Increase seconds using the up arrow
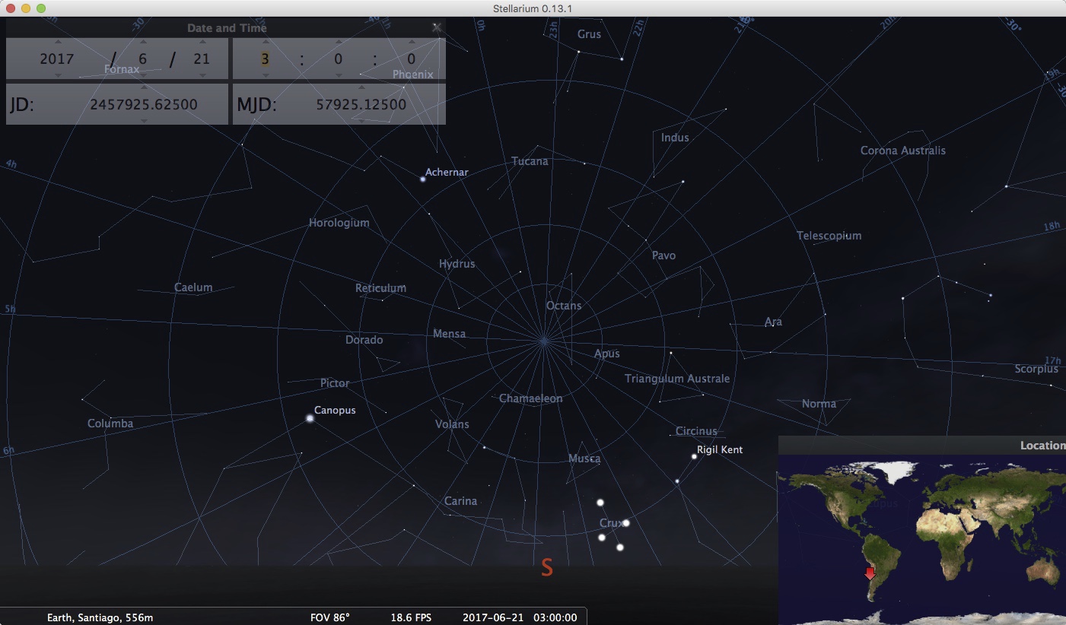 tap(412, 42)
